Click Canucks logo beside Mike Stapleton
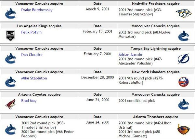The height and width of the screenshot is (140, 195). point(10,81)
